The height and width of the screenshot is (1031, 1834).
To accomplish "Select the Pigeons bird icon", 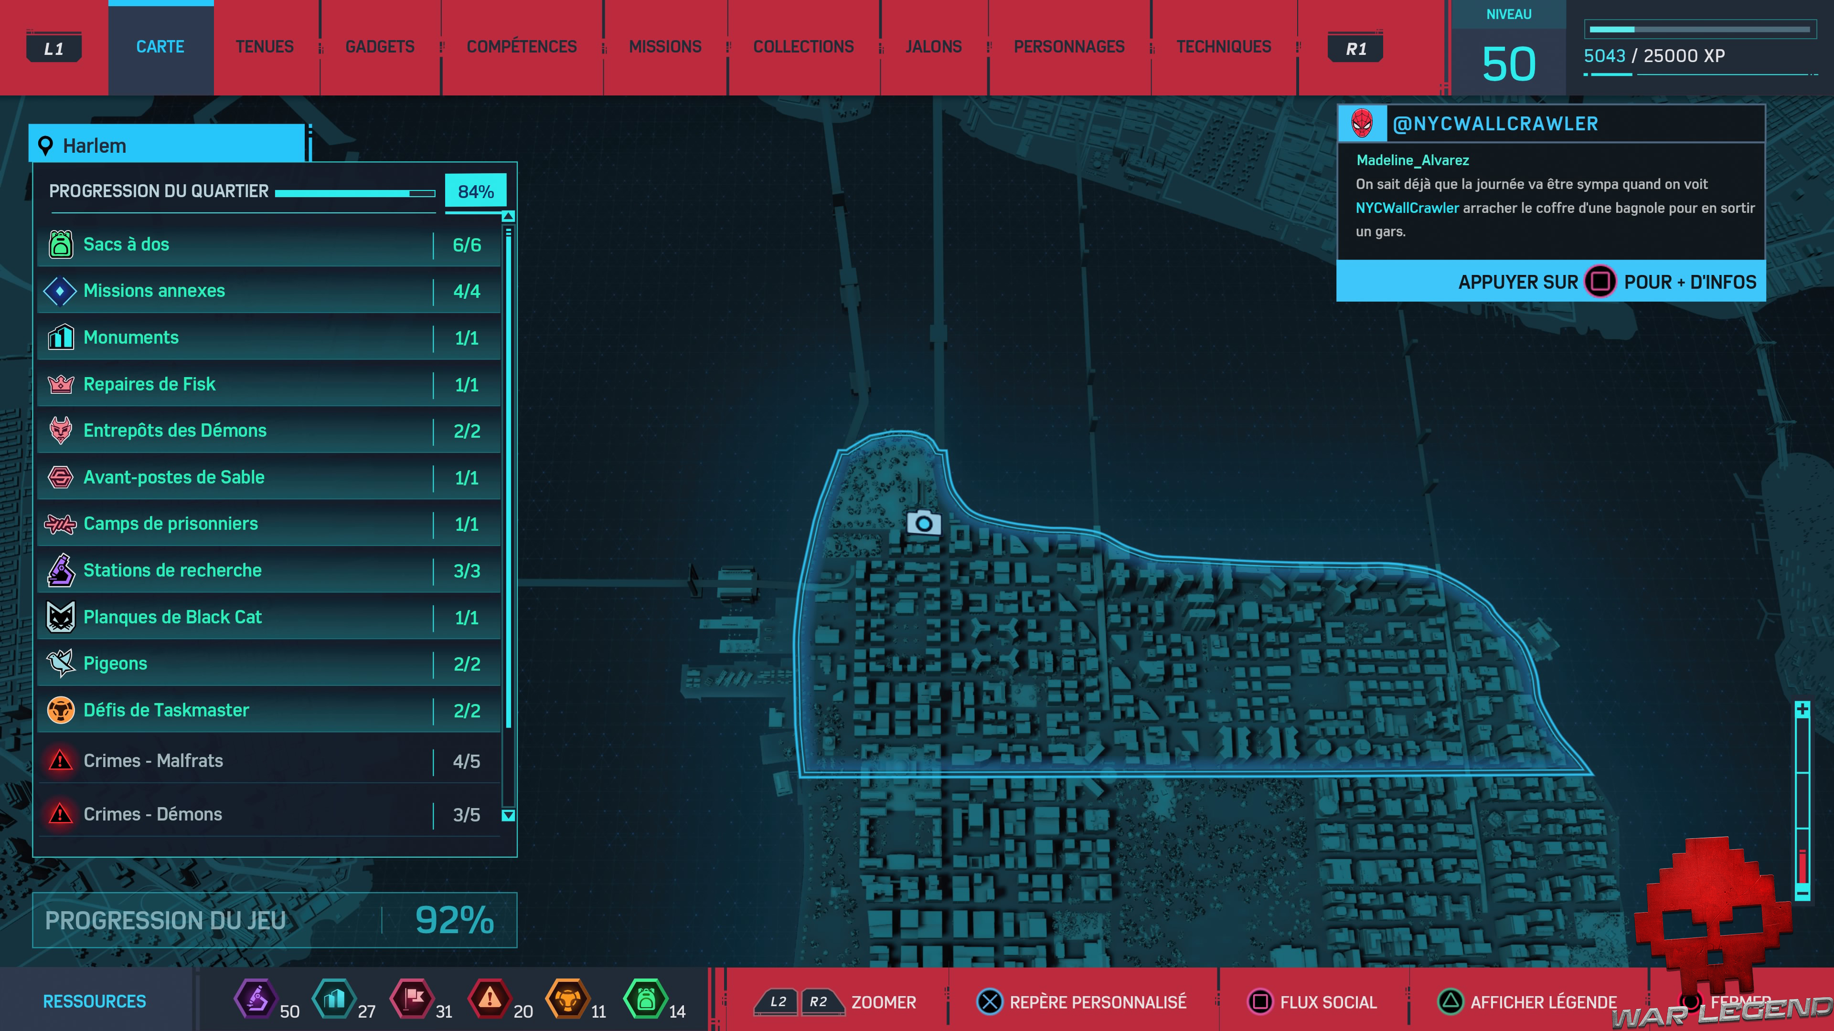I will click(x=61, y=663).
